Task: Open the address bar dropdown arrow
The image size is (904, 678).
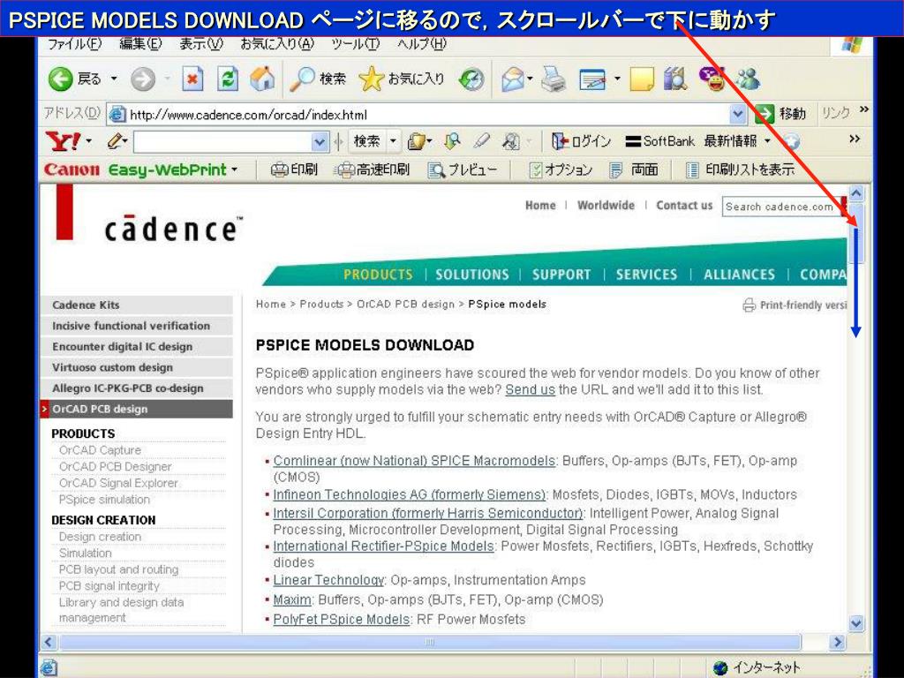Action: coord(737,114)
